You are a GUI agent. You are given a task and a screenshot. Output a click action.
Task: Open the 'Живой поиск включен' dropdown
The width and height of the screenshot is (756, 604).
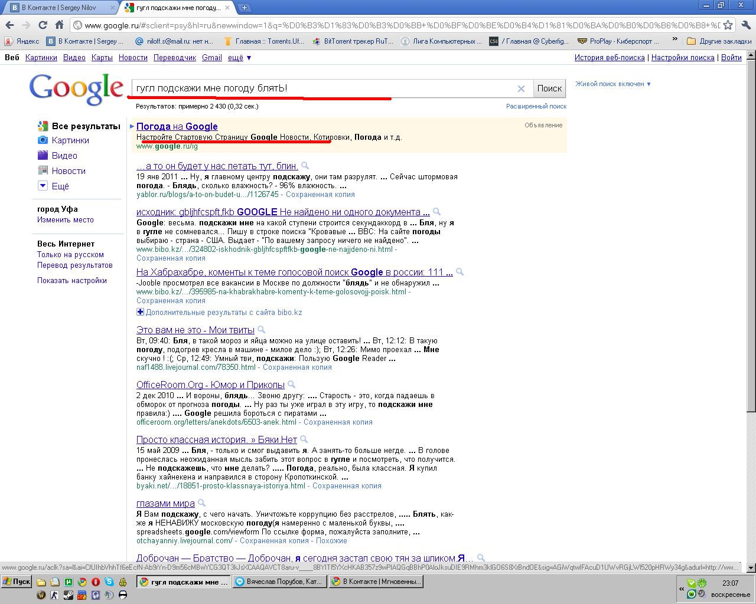613,84
